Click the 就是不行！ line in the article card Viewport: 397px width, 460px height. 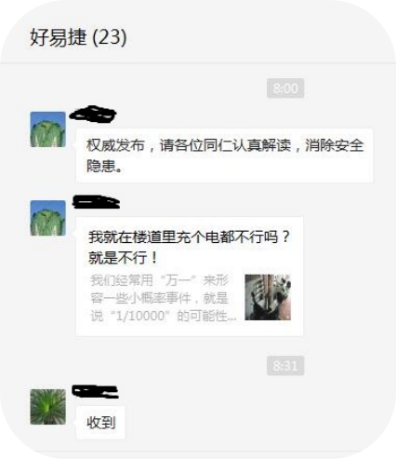(x=124, y=258)
